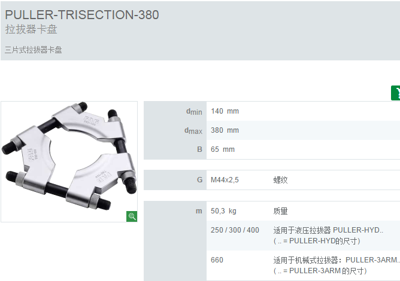
Task: Select the 140 mm value
Action: click(x=225, y=111)
